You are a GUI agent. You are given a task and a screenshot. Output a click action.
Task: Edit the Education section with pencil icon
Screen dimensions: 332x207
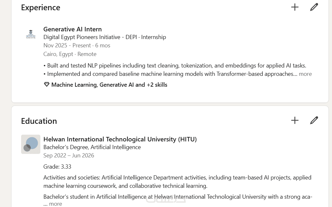[x=314, y=120]
